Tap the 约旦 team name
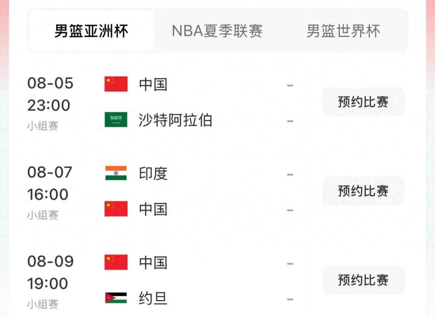435x319 pixels. pyautogui.click(x=153, y=298)
